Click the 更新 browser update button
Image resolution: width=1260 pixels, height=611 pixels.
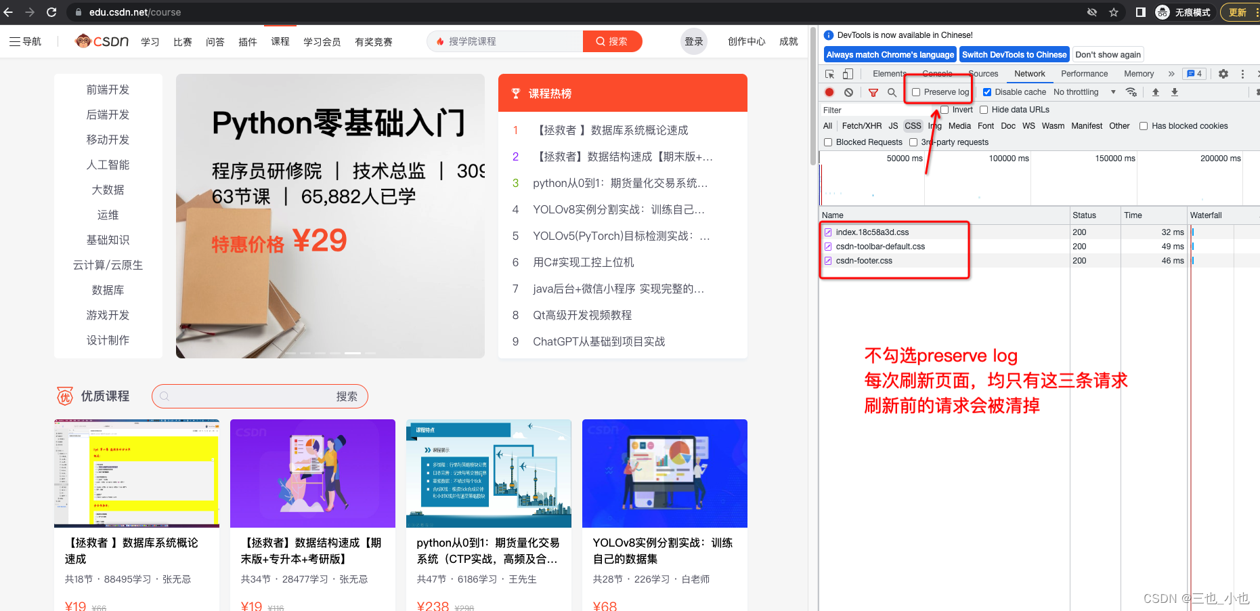1239,12
